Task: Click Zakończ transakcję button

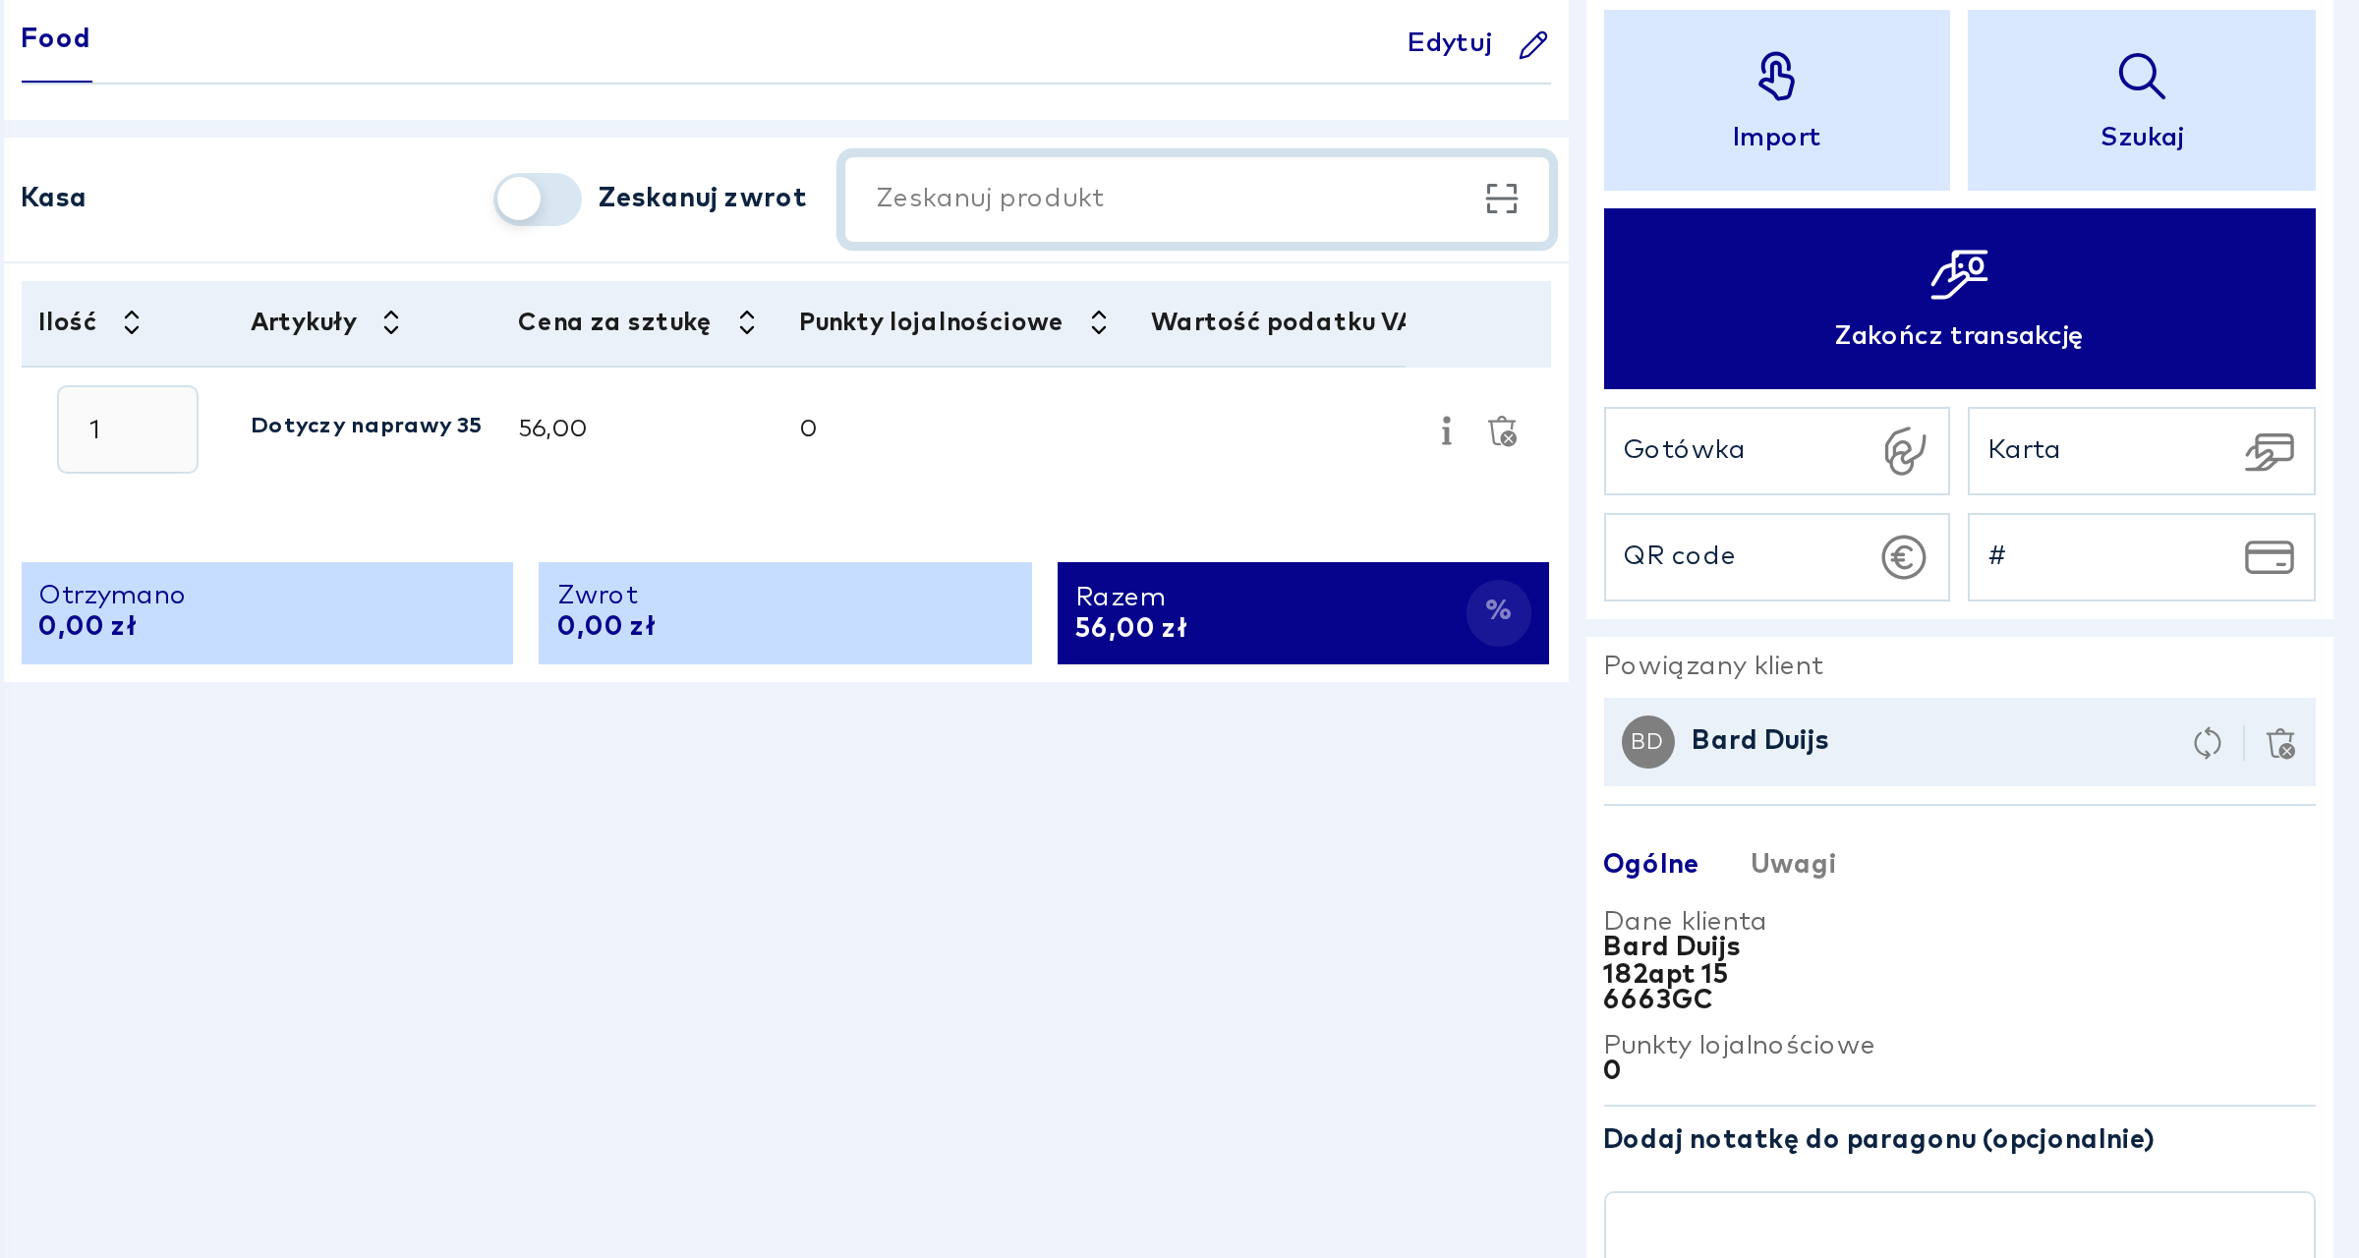Action: pyautogui.click(x=1959, y=299)
